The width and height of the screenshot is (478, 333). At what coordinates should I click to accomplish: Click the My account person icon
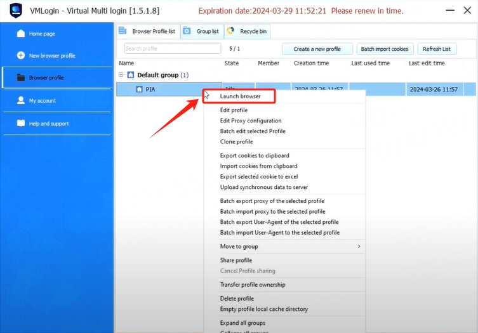click(21, 101)
